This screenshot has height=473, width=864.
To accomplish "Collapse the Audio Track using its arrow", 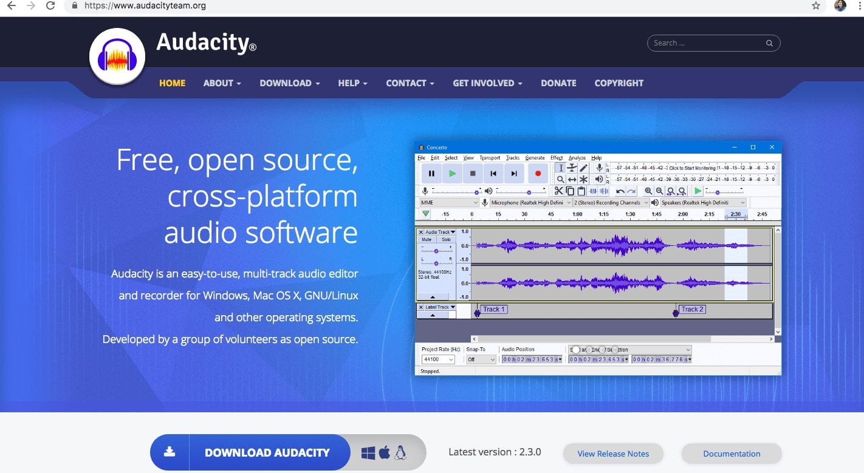I will (x=432, y=297).
